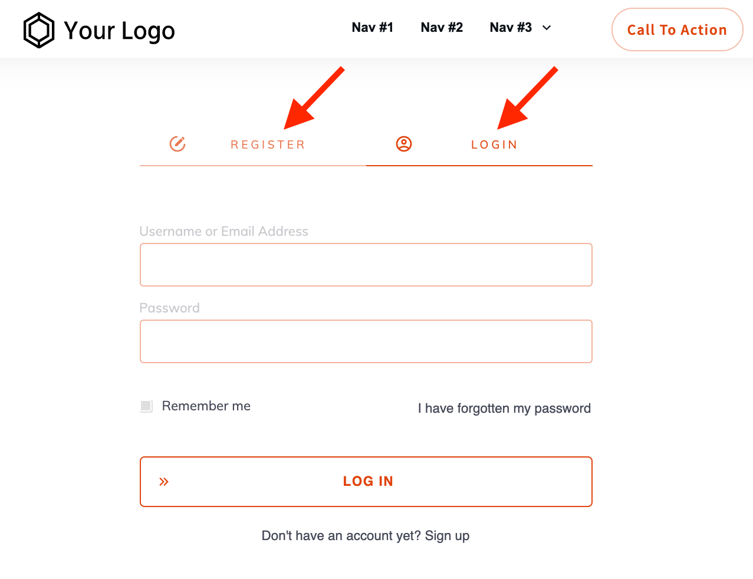Click the Password input field
This screenshot has width=753, height=579.
(366, 341)
